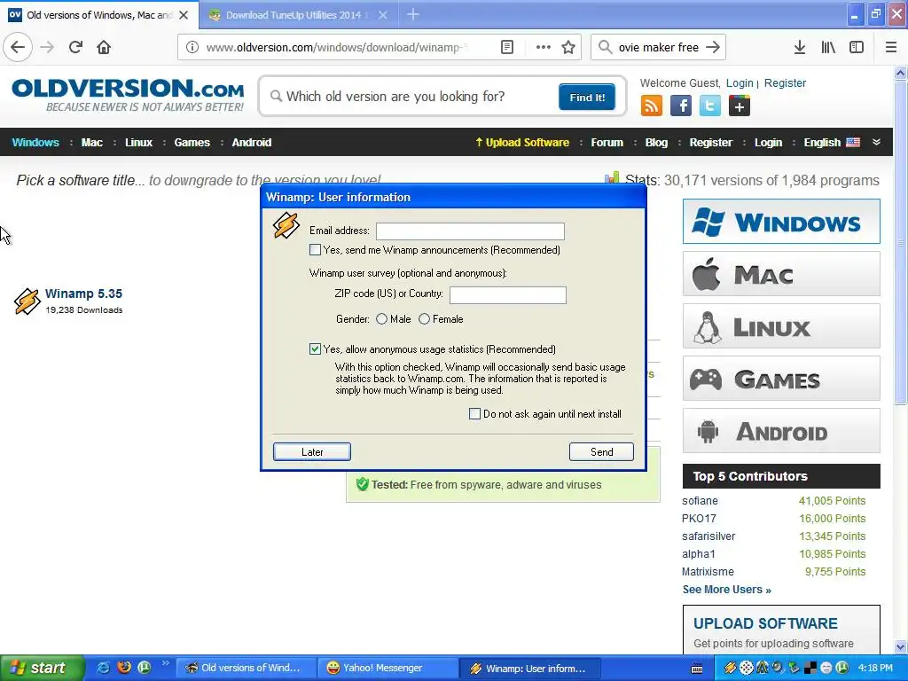Click the Winamp lightning icon beside Winamp 5.35
This screenshot has height=681, width=908.
pyautogui.click(x=27, y=301)
